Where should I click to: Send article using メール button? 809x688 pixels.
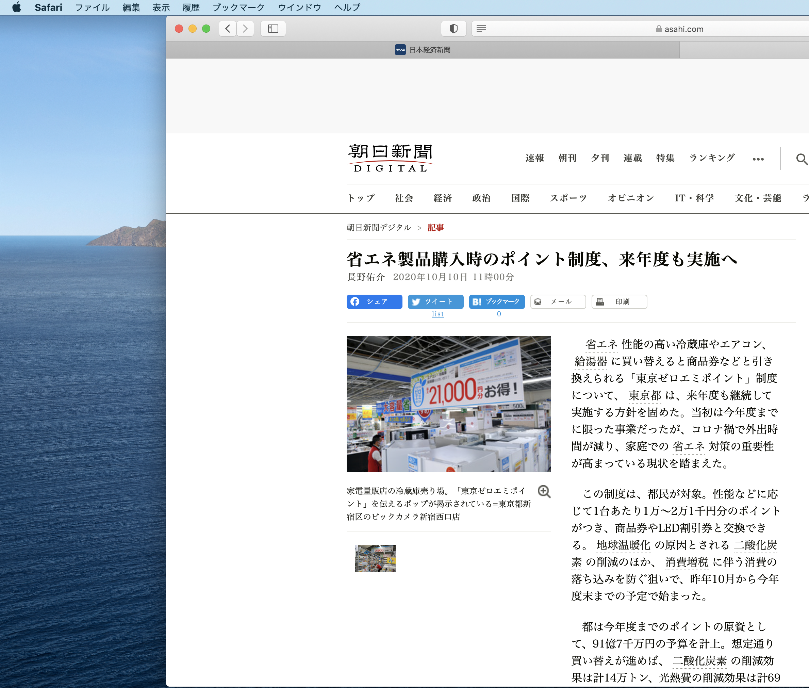pyautogui.click(x=558, y=301)
